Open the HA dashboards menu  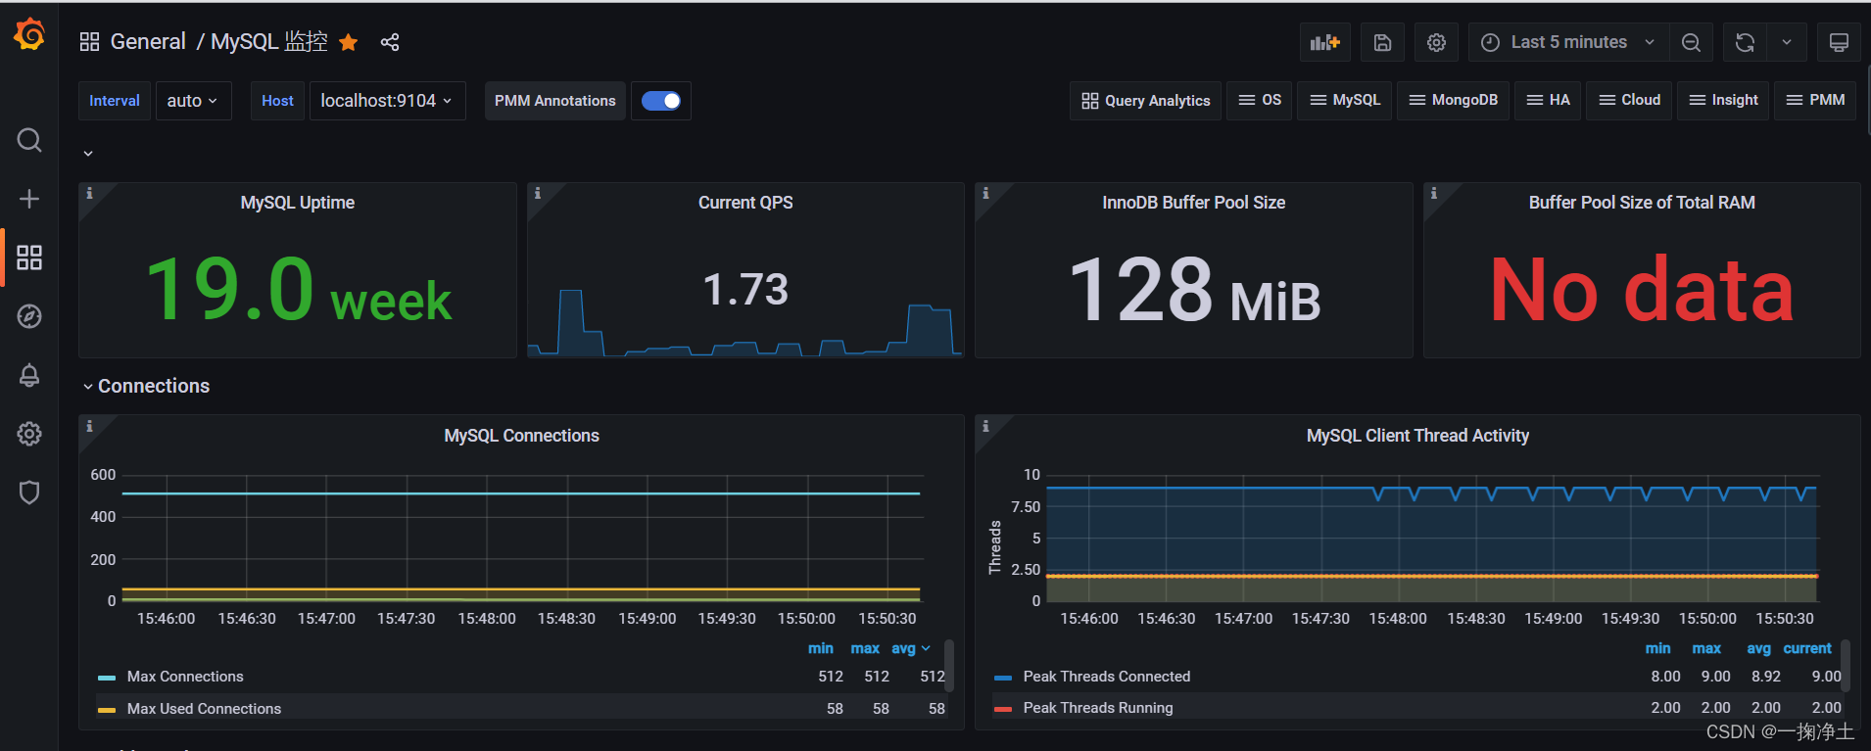tap(1548, 101)
